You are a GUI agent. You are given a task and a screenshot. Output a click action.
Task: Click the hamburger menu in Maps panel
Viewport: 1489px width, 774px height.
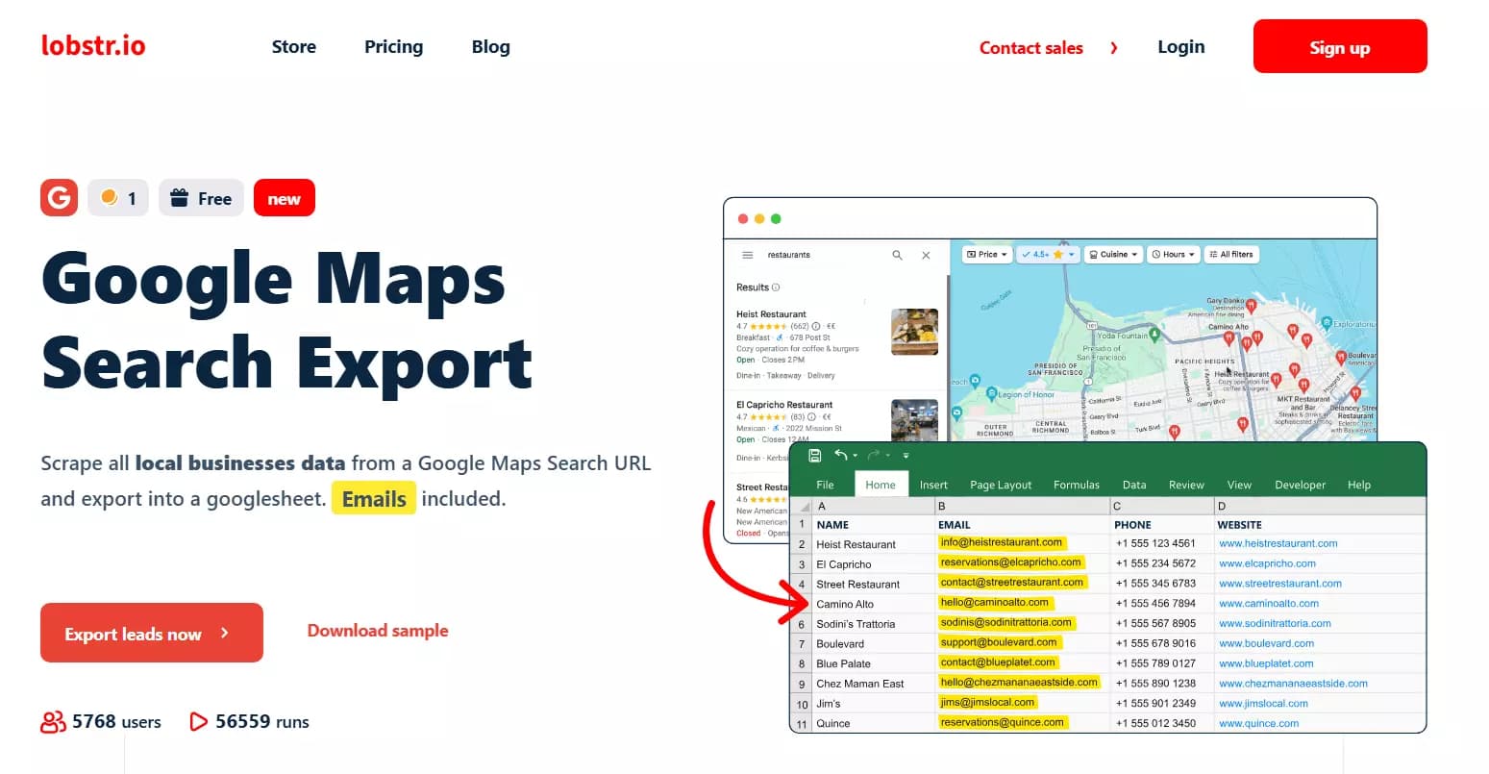coord(747,255)
